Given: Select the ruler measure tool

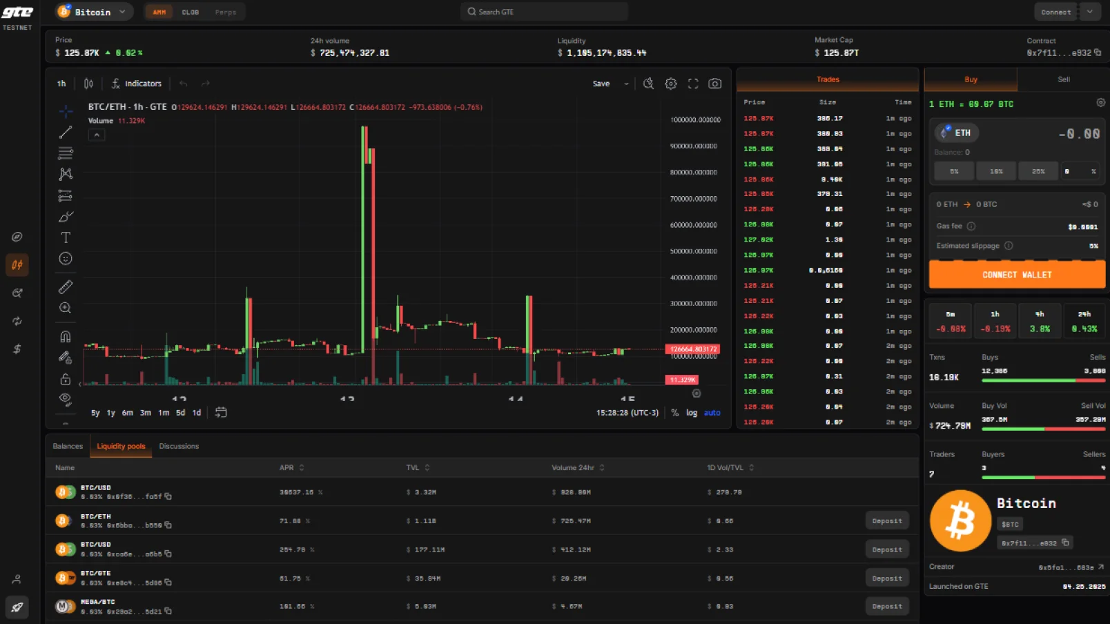Looking at the screenshot, I should click(66, 286).
